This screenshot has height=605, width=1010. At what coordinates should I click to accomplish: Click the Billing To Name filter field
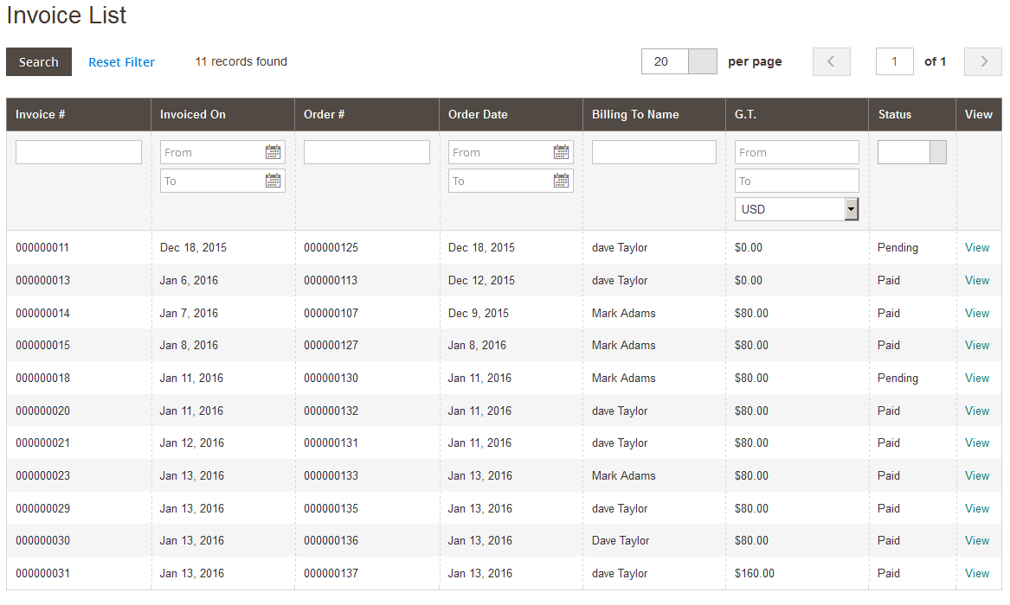tap(654, 152)
